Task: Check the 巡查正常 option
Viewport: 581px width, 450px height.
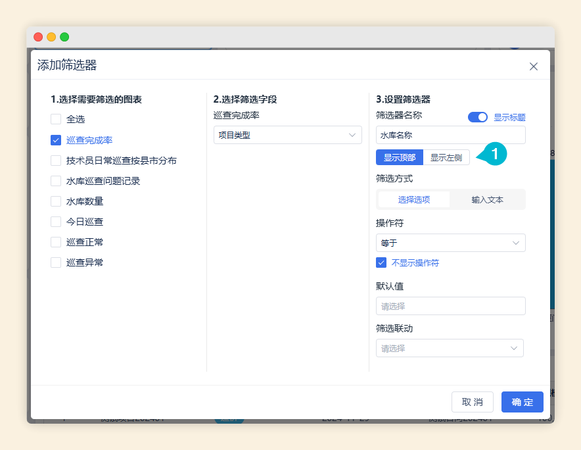Action: 56,242
